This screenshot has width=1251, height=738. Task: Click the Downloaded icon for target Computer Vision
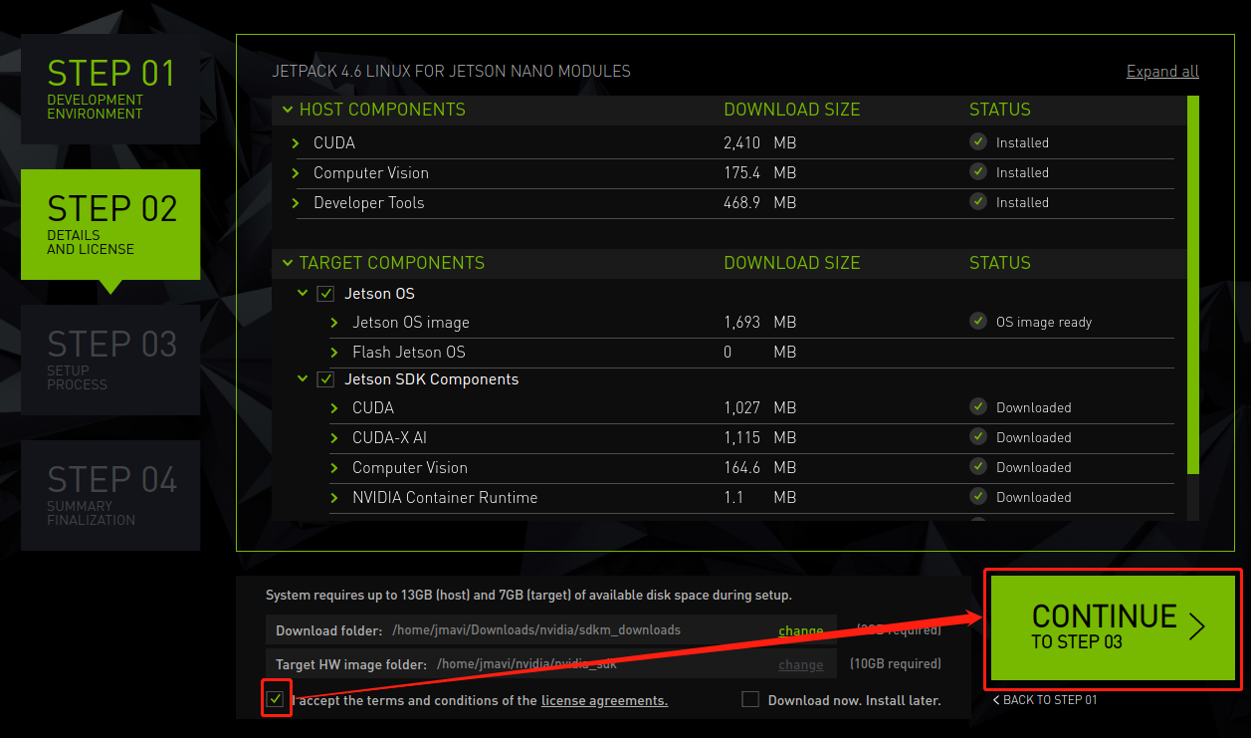[978, 467]
